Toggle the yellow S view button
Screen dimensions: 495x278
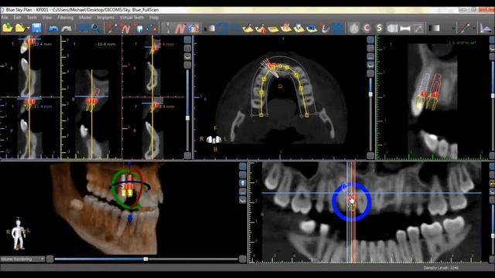coord(379,29)
